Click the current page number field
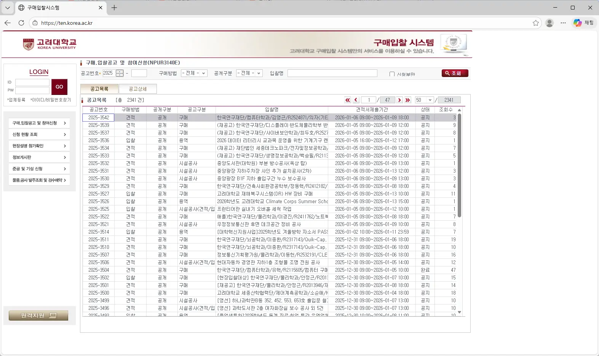599x356 pixels. point(369,100)
